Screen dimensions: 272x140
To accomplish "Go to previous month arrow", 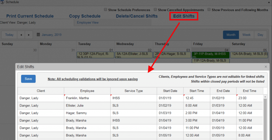I will (21, 35).
